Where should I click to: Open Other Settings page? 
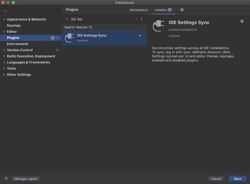[x=19, y=74]
